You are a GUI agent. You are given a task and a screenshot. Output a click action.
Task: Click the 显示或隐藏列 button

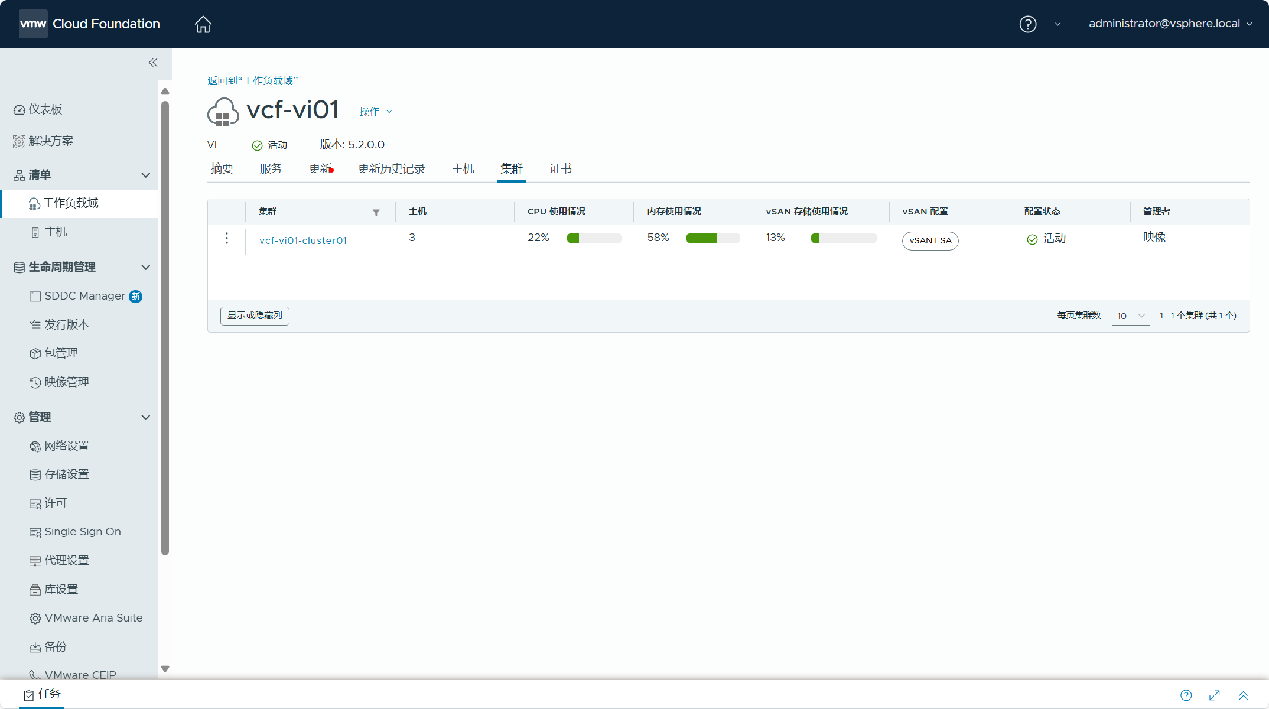pyautogui.click(x=255, y=316)
